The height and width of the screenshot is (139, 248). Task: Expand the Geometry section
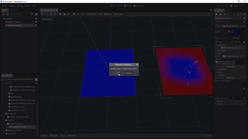pos(222,51)
